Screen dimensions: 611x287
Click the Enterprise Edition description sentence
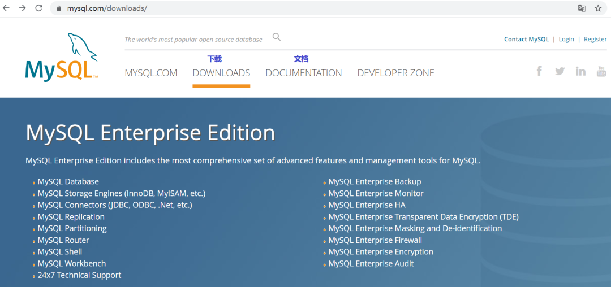tap(253, 160)
